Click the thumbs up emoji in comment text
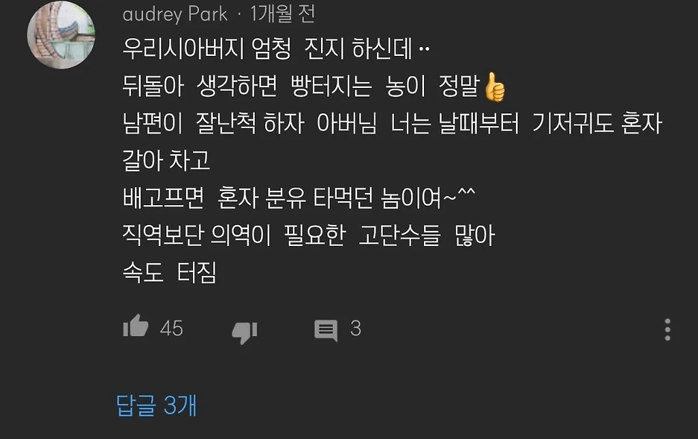This screenshot has width=698, height=439. [x=495, y=87]
